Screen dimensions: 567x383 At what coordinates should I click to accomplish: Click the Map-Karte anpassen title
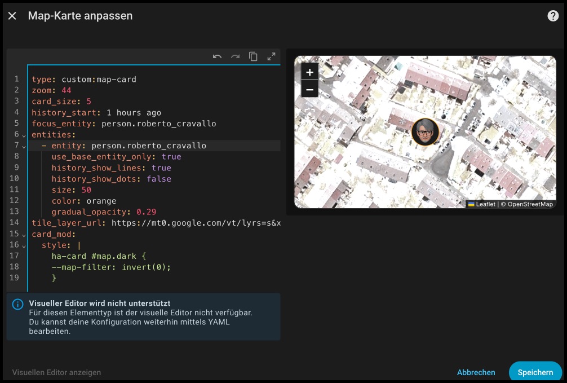click(x=80, y=16)
